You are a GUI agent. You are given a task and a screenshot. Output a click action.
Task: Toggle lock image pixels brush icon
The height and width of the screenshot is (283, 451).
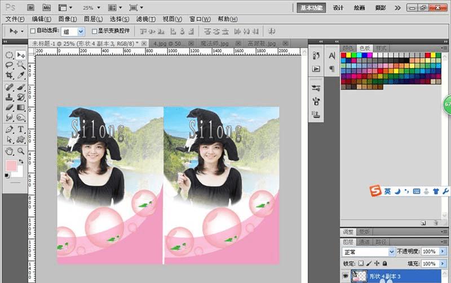[369, 263]
